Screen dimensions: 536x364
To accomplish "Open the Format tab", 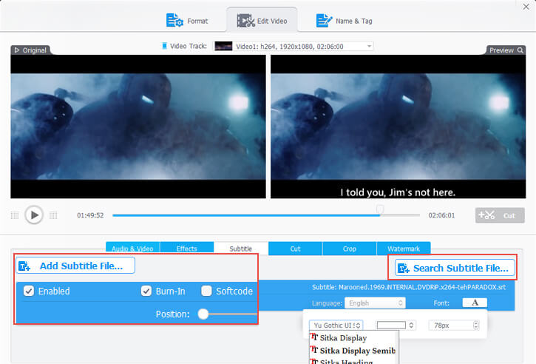I will tap(187, 21).
